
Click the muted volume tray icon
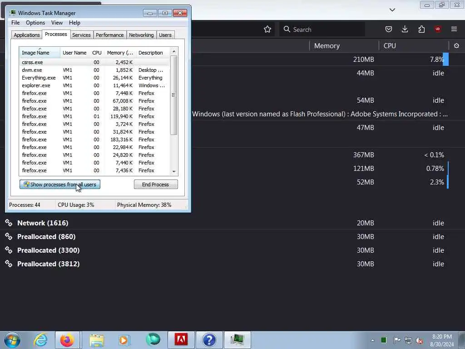point(419,340)
